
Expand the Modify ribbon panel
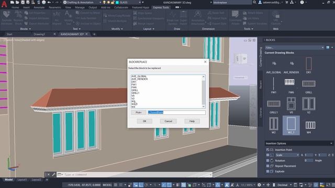(x=117, y=29)
